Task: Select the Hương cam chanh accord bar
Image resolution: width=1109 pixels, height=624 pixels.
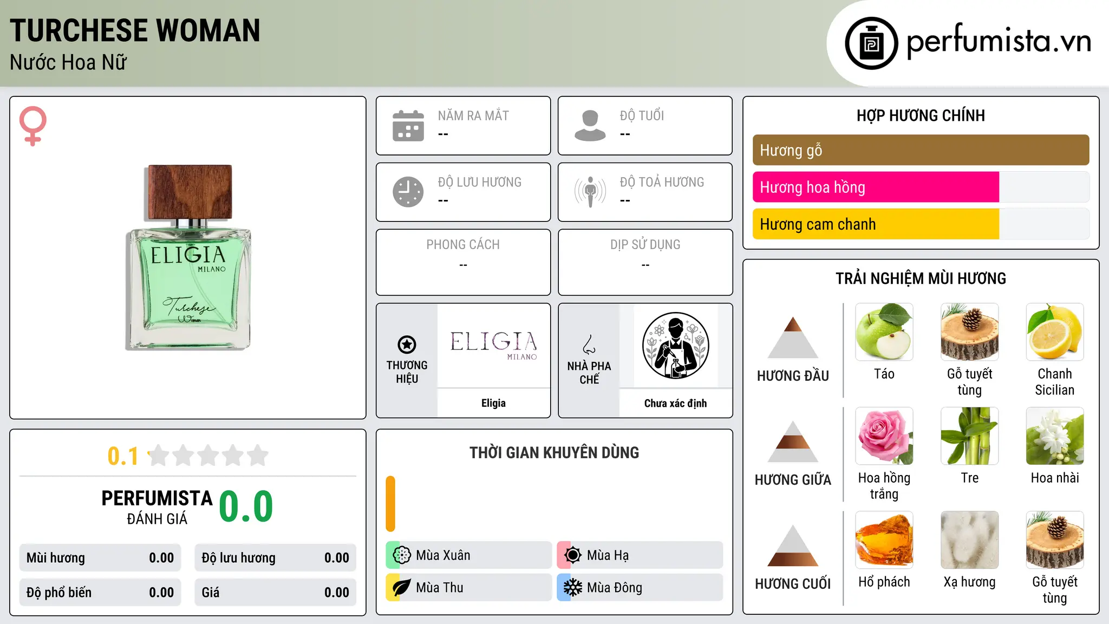Action: point(921,224)
